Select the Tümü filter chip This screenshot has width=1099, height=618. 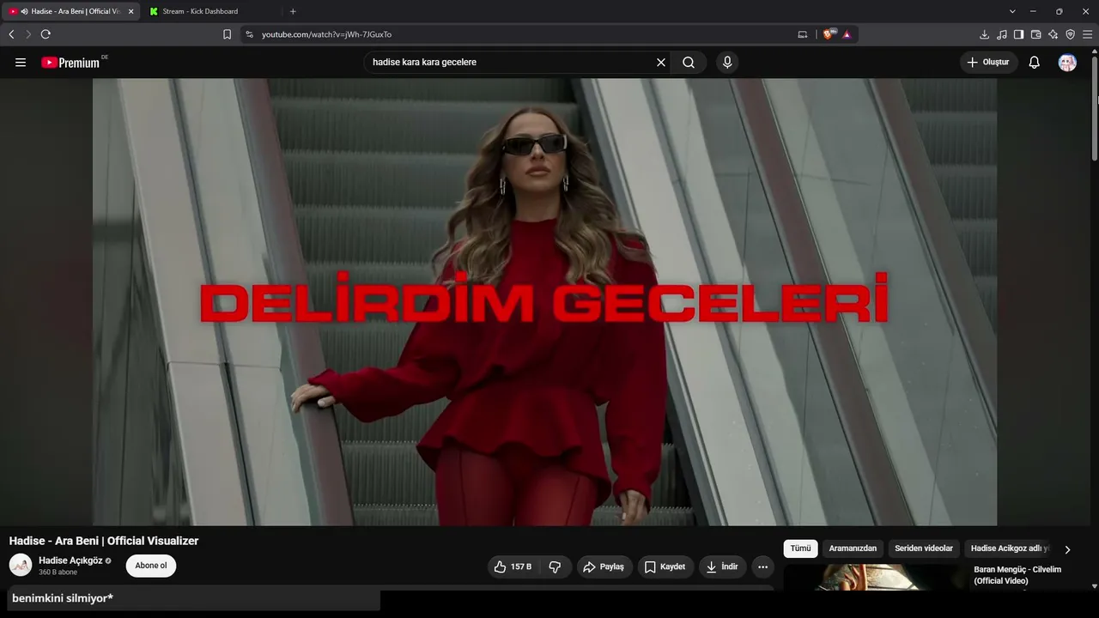point(800,548)
